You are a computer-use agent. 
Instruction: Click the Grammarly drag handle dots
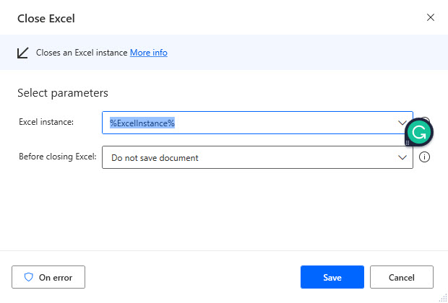[408, 142]
